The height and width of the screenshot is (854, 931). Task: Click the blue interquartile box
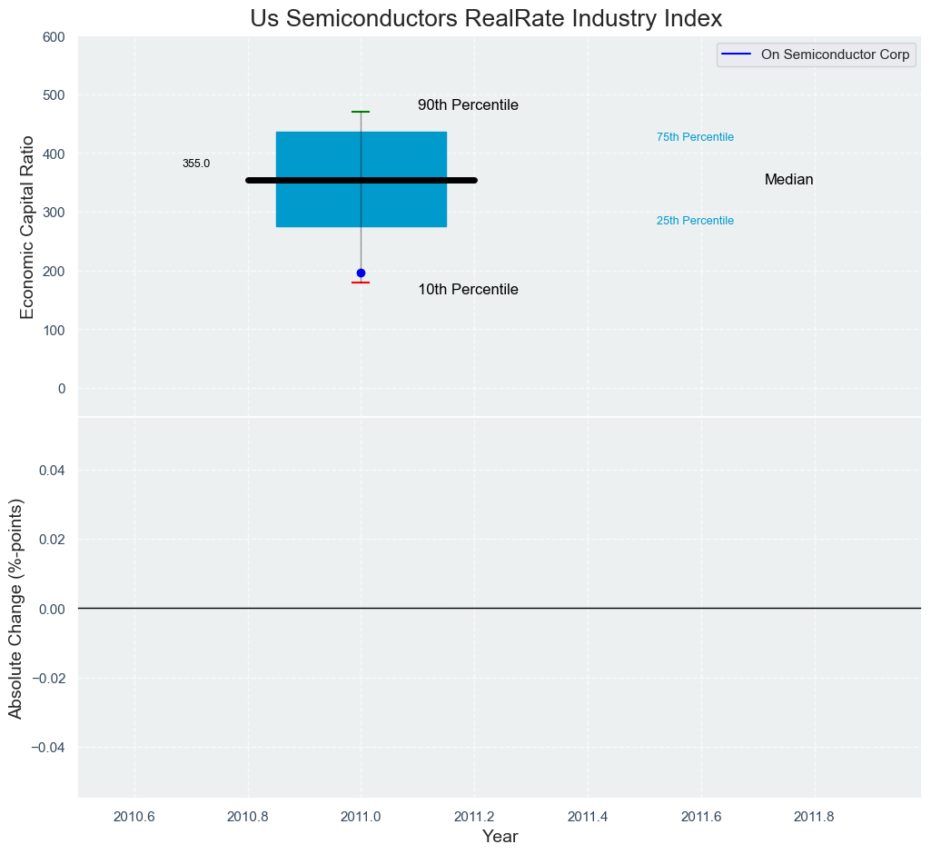[361, 179]
